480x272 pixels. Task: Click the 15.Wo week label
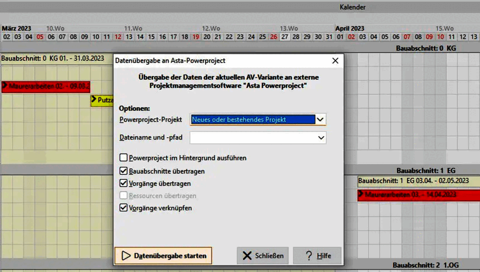coord(445,29)
